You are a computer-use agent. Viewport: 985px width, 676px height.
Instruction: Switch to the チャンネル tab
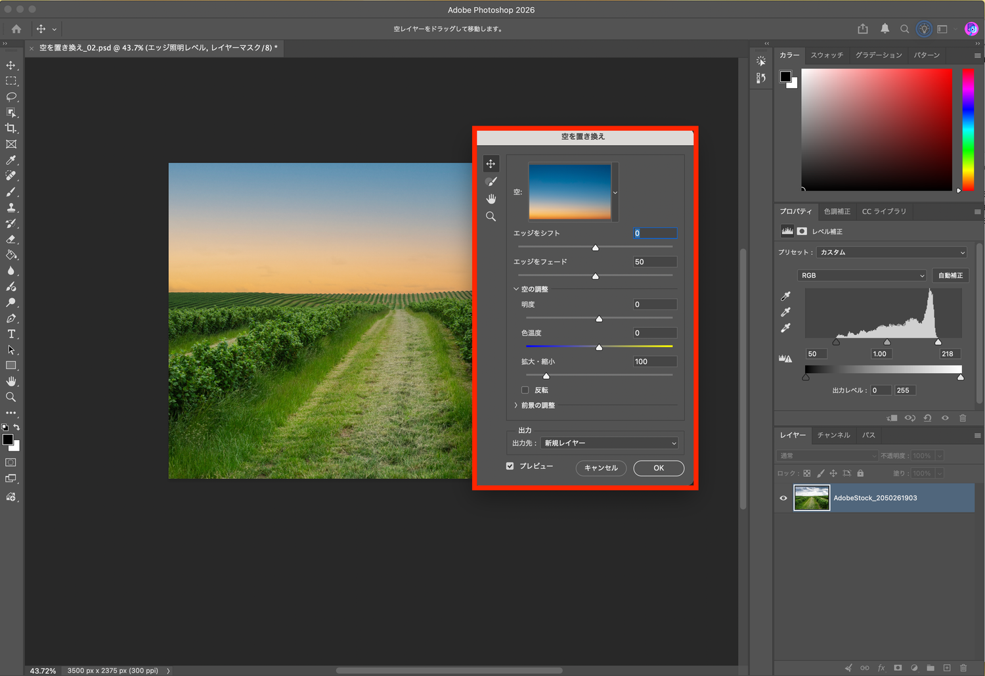coord(833,435)
